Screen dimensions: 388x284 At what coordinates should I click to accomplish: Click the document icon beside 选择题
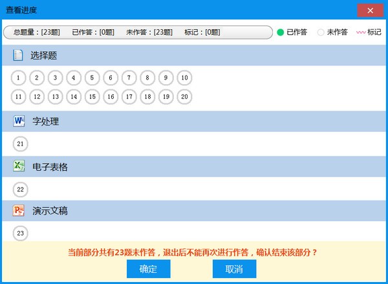click(19, 56)
